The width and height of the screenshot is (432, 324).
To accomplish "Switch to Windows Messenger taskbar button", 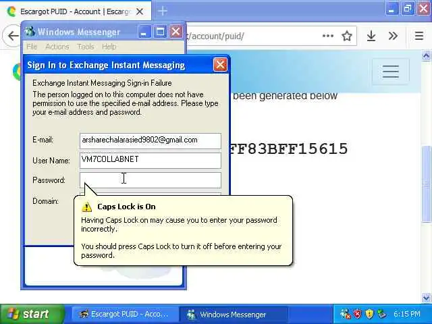I will pyautogui.click(x=233, y=315).
